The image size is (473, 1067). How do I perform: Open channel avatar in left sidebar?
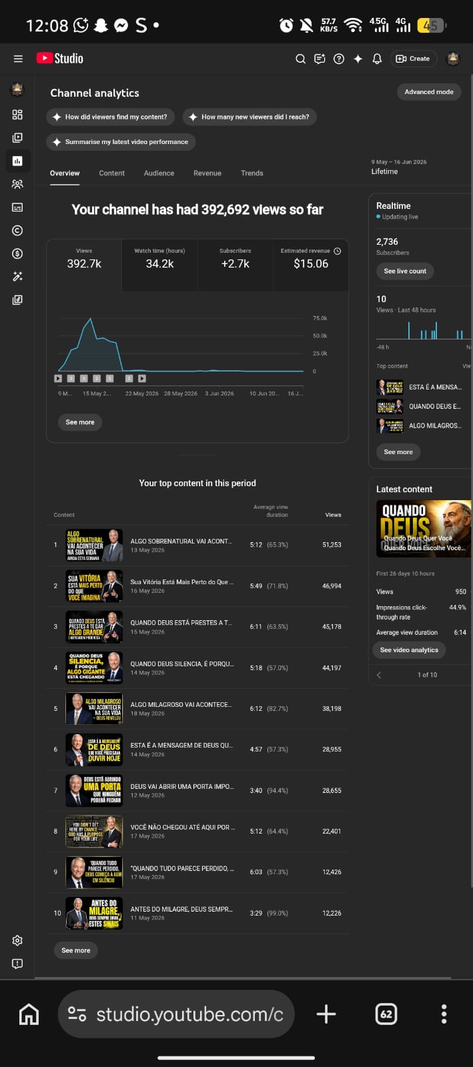[x=17, y=89]
